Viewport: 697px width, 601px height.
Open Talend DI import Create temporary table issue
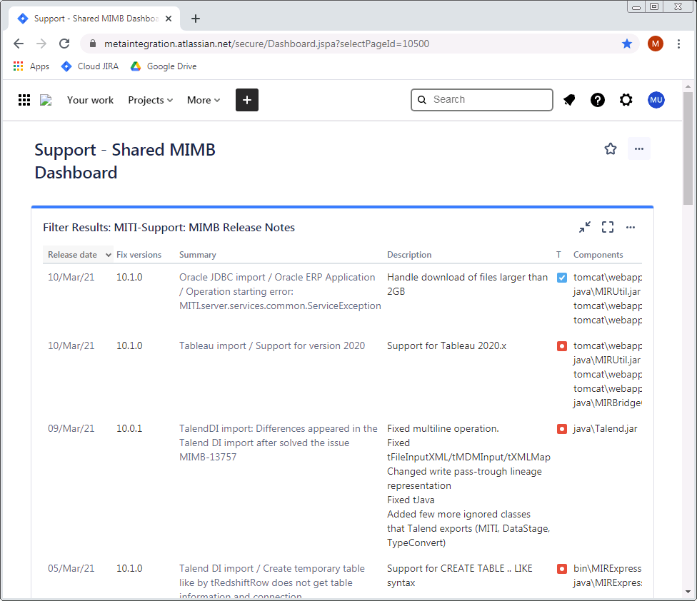[x=272, y=582]
